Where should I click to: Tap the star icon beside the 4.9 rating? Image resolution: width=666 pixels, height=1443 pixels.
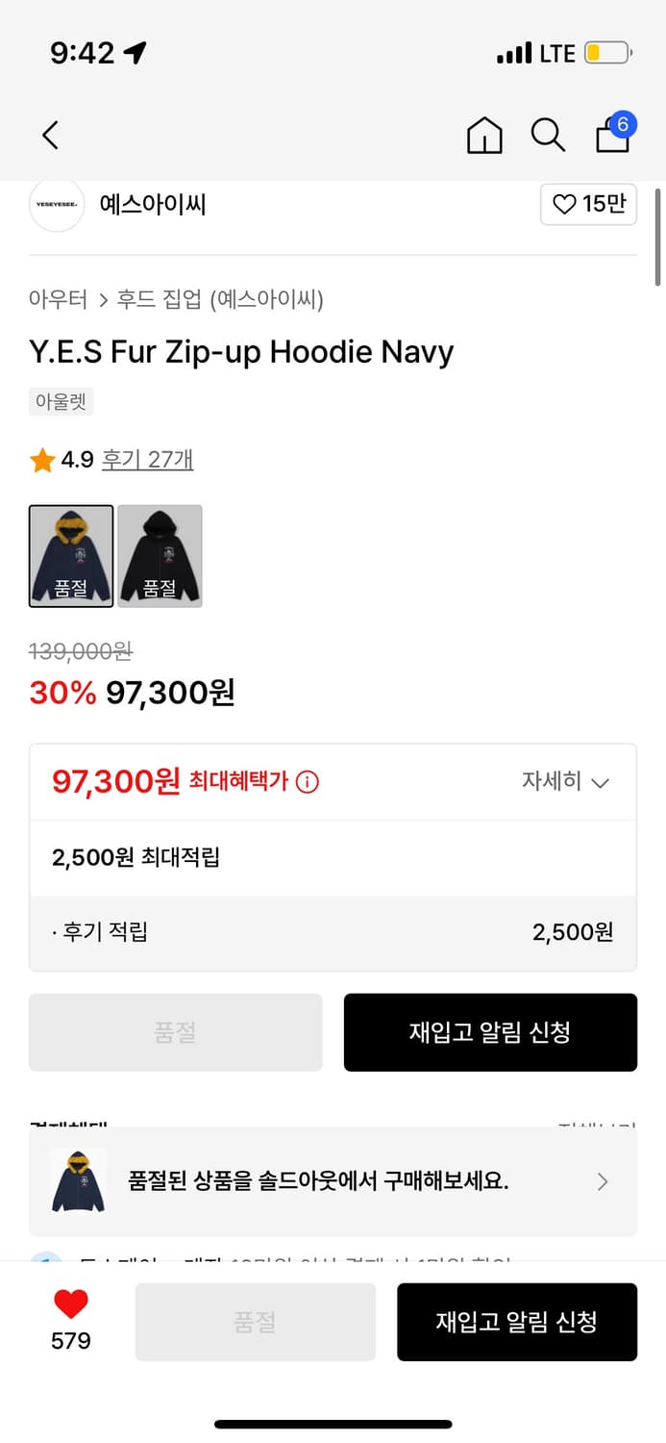(39, 460)
